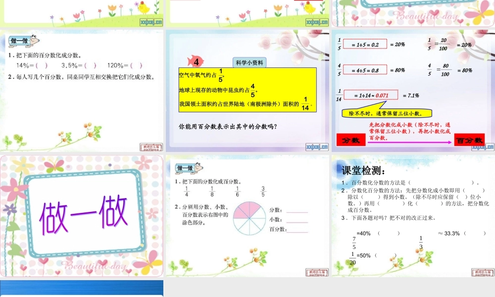Click the 分数： answer line
The height and width of the screenshot is (297, 495).
(297, 212)
